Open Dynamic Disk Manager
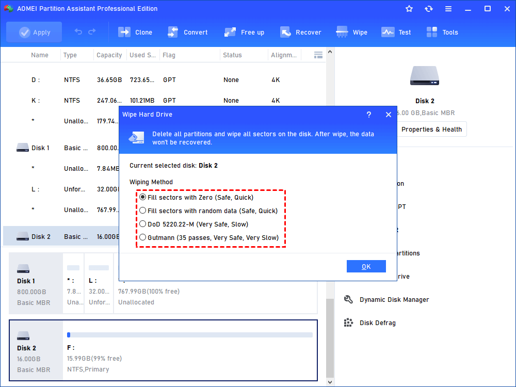 (x=386, y=300)
